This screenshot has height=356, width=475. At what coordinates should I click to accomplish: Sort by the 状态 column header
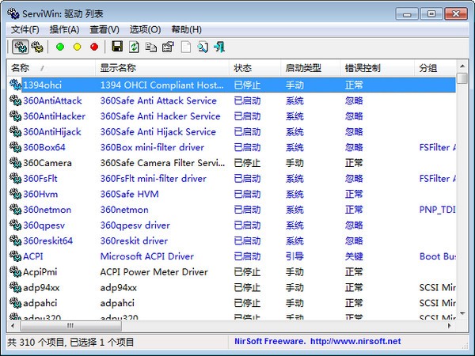coord(242,68)
